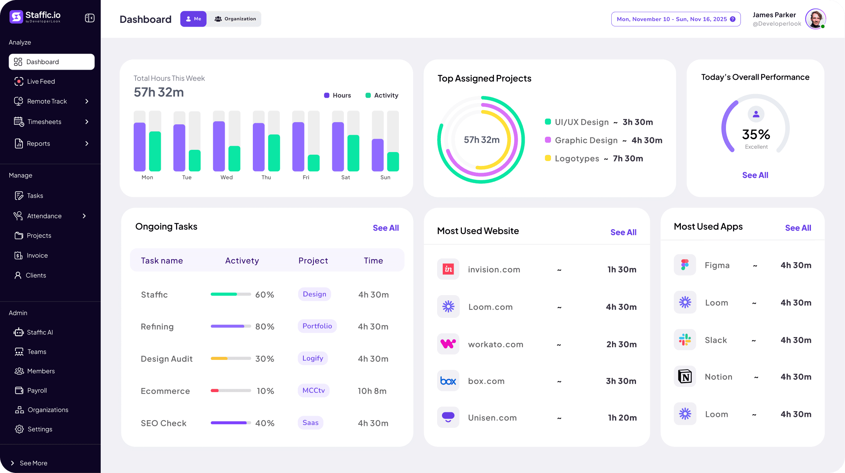Screen dimensions: 845x473
Task: Open the Notion app entry
Action: 718,376
